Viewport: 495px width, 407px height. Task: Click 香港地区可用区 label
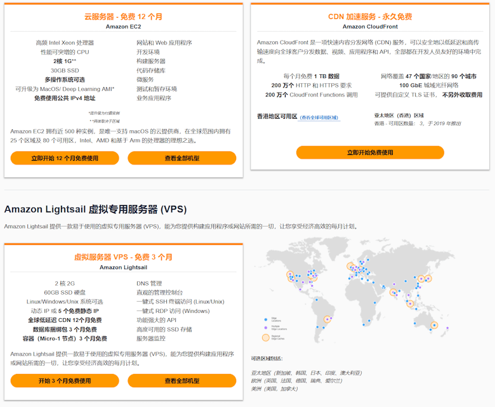click(277, 116)
